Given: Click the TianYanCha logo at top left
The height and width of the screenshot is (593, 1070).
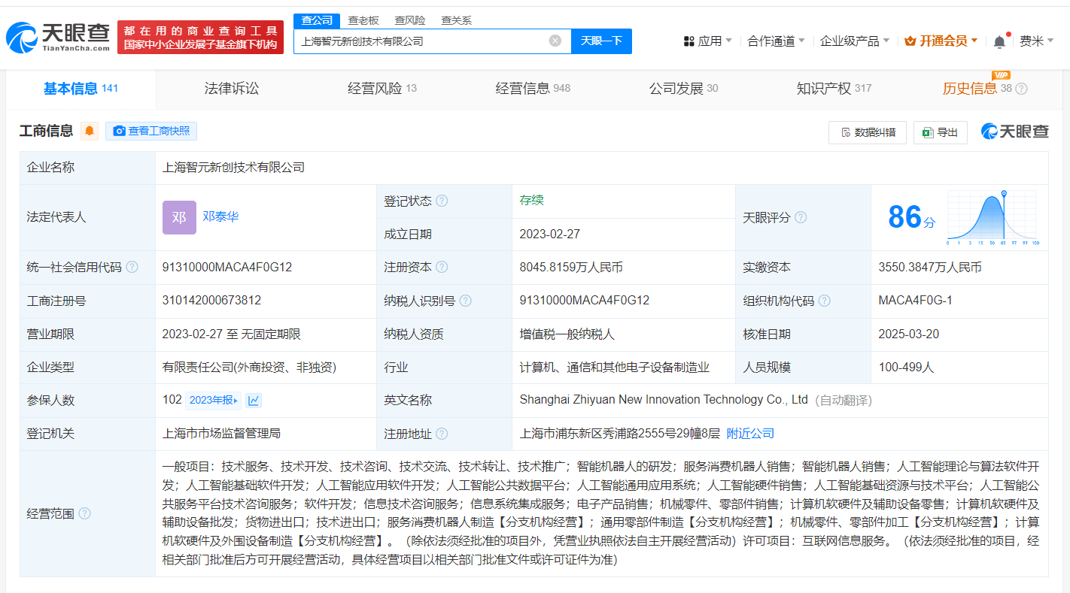Looking at the screenshot, I should [59, 37].
